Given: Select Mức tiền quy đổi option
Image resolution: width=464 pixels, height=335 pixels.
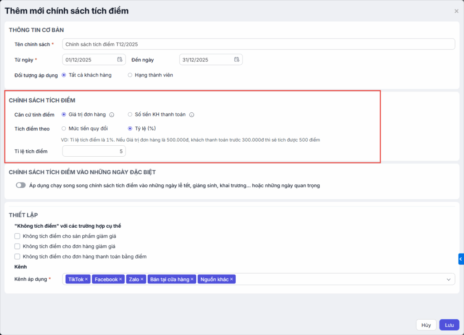Looking at the screenshot, I should pyautogui.click(x=63, y=128).
